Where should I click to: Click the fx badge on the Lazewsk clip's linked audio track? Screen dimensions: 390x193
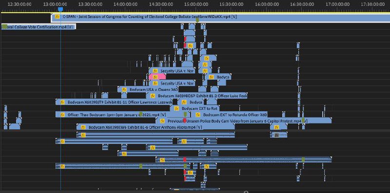pos(62,141)
